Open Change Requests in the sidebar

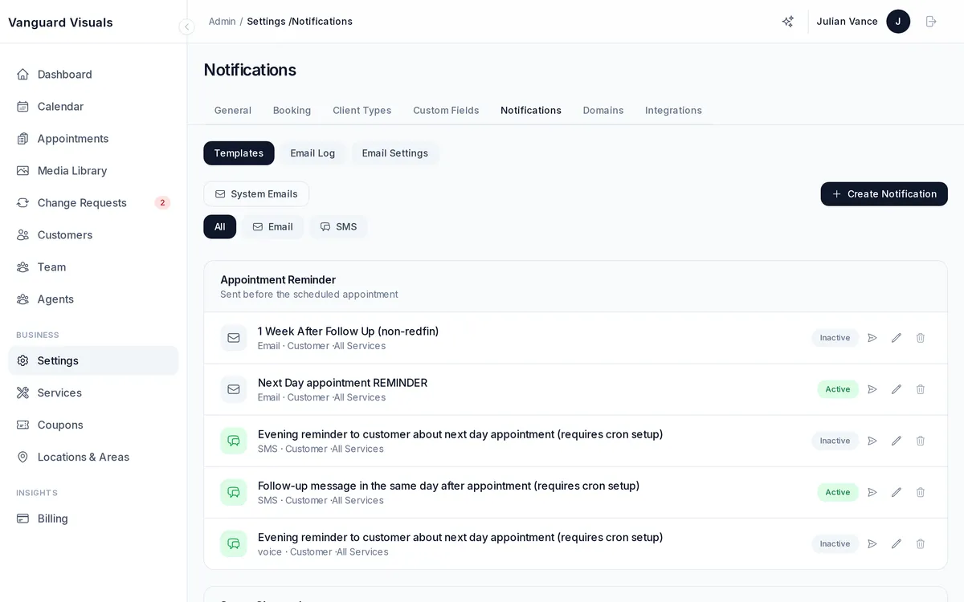tap(82, 203)
